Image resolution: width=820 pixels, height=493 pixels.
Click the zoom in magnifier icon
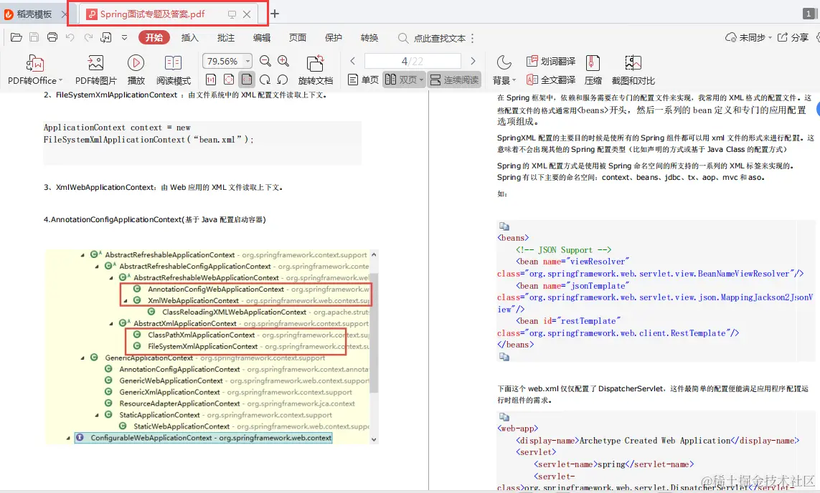coord(283,61)
